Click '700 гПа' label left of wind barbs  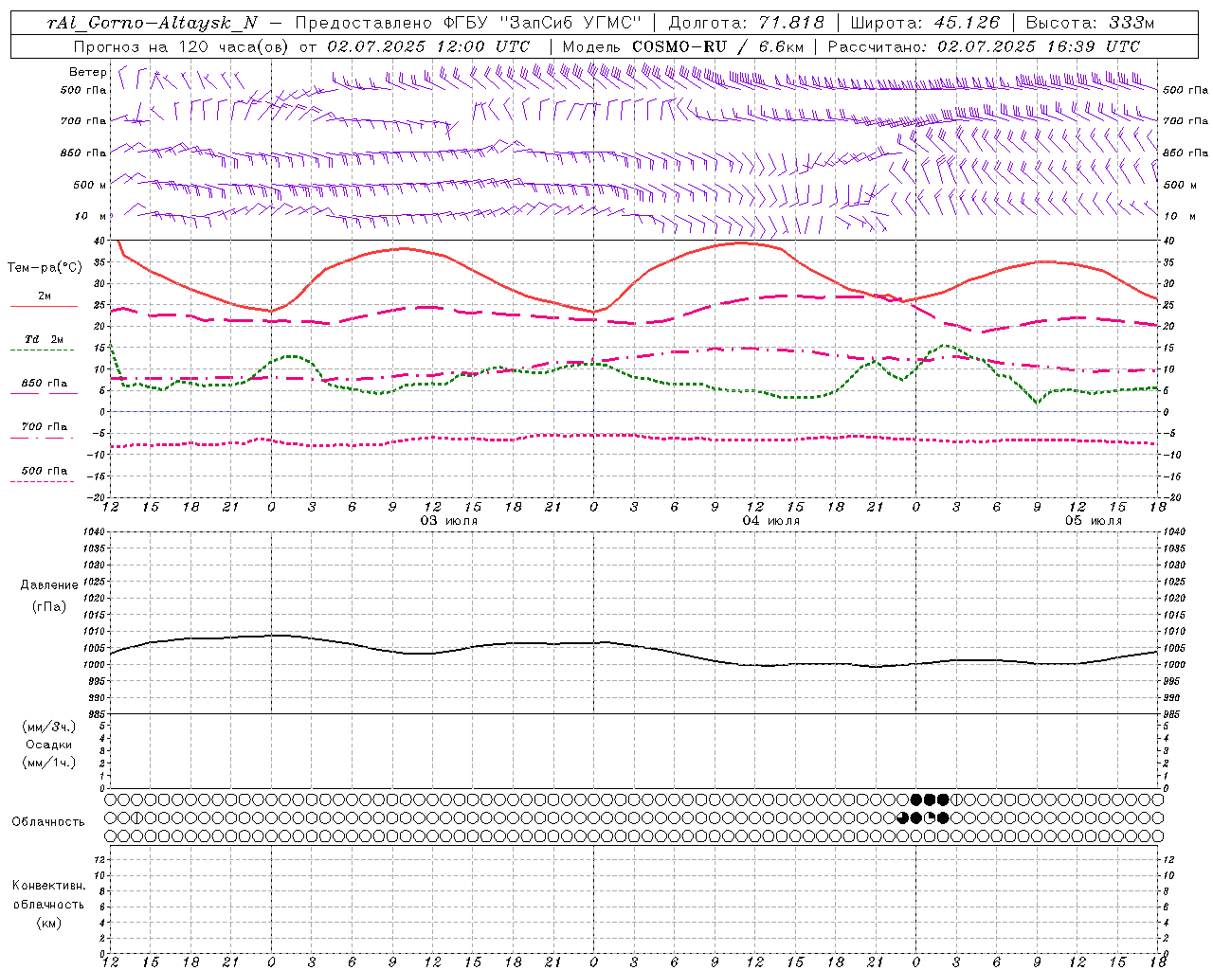[83, 121]
